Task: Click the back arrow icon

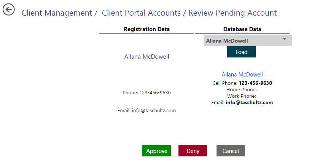Action: click(x=9, y=10)
